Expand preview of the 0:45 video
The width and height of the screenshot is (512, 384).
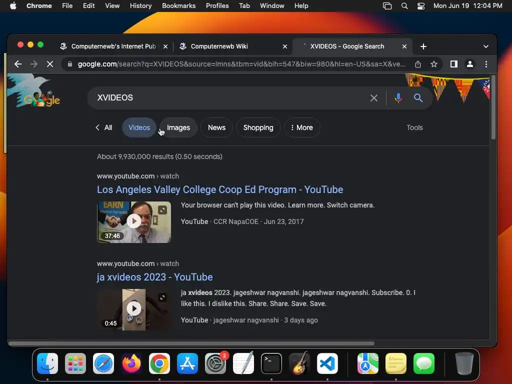(x=162, y=297)
